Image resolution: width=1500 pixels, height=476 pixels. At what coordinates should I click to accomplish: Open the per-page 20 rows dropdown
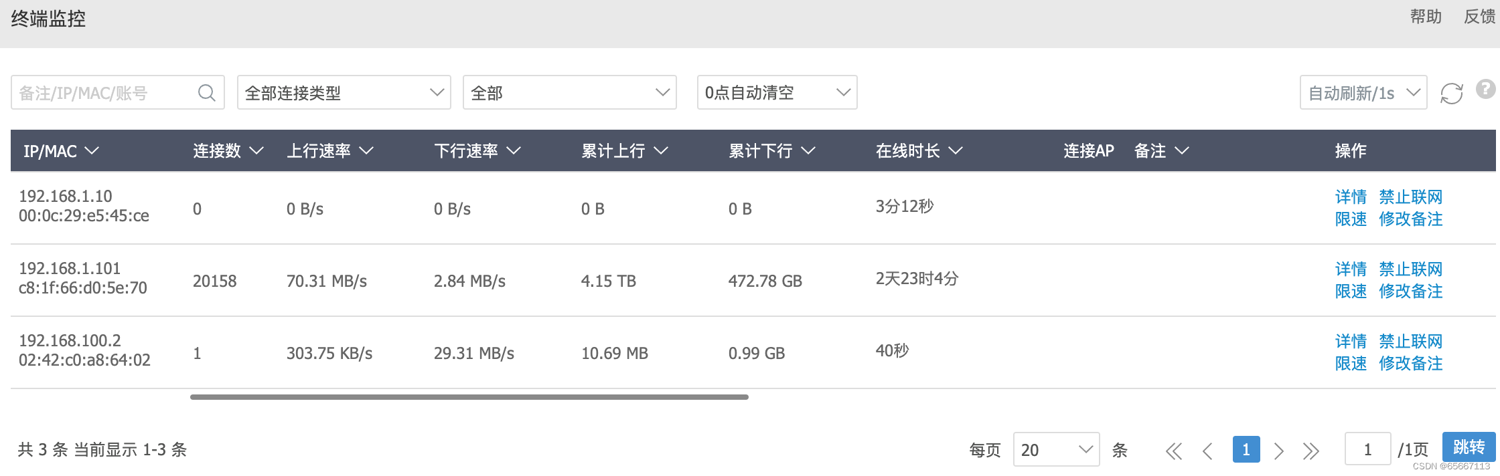click(1056, 449)
